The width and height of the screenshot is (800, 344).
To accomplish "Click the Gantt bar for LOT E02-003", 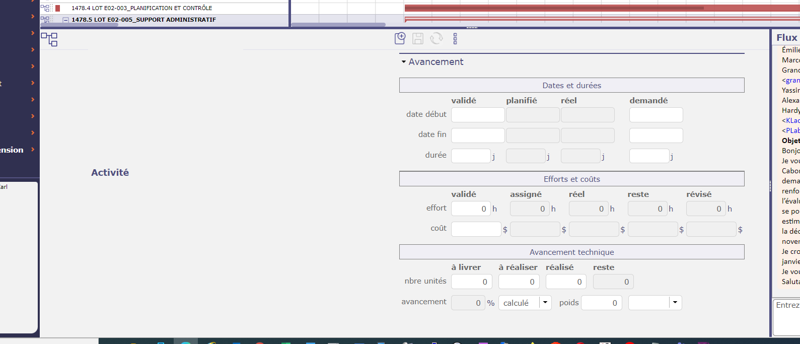I will coord(602,8).
